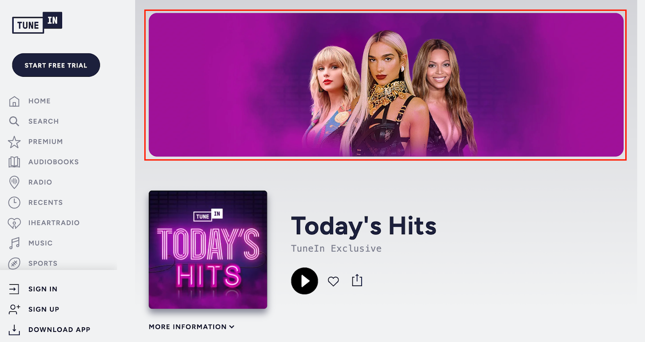Click the purple artists banner image

click(x=386, y=85)
